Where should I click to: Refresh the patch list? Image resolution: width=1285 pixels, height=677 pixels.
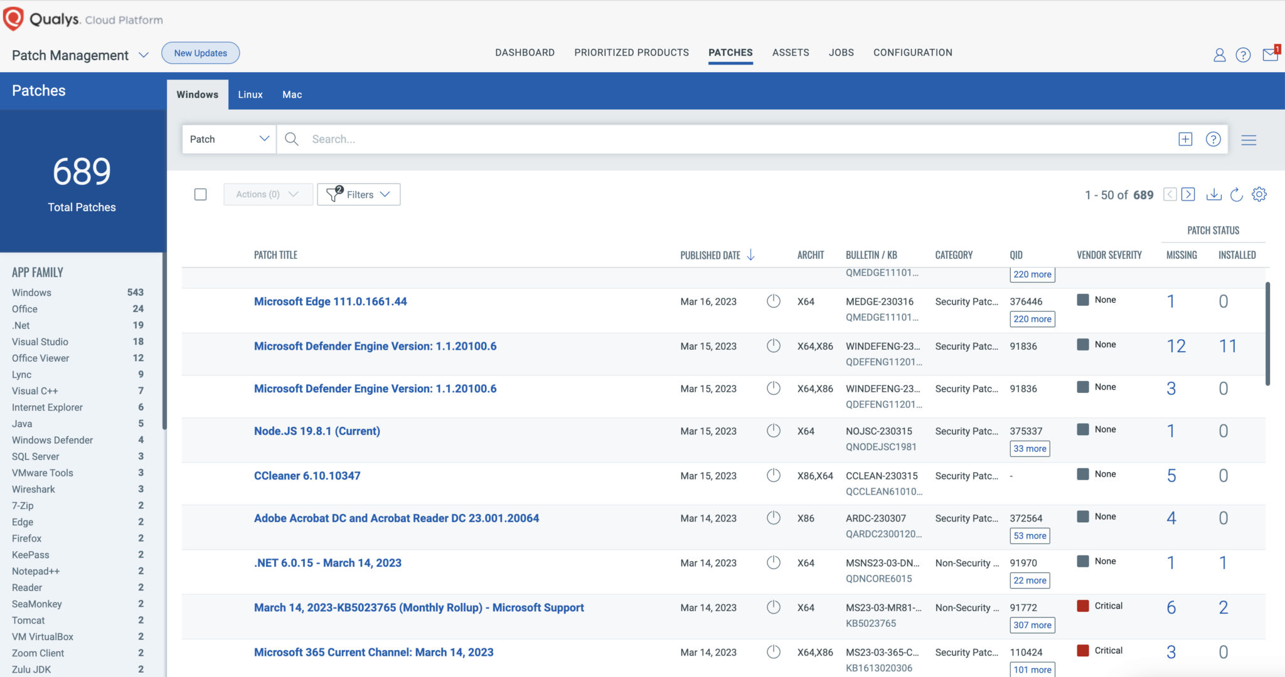1236,194
